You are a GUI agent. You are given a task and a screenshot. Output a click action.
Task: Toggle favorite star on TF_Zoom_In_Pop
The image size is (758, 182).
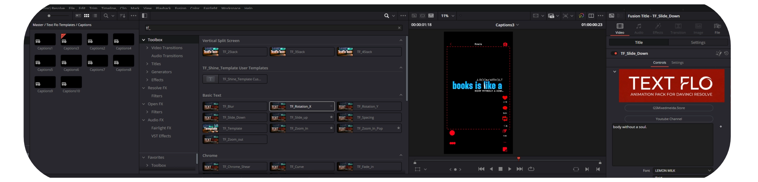point(398,128)
